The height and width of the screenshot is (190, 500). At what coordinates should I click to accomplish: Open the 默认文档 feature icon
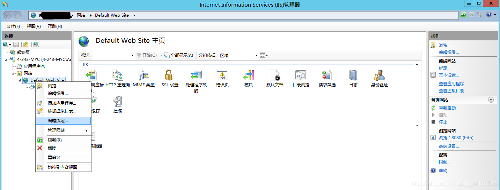point(274,75)
